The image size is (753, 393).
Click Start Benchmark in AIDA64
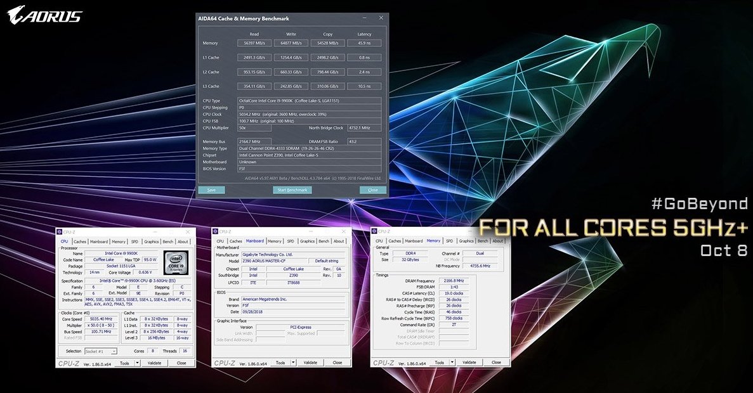point(292,190)
